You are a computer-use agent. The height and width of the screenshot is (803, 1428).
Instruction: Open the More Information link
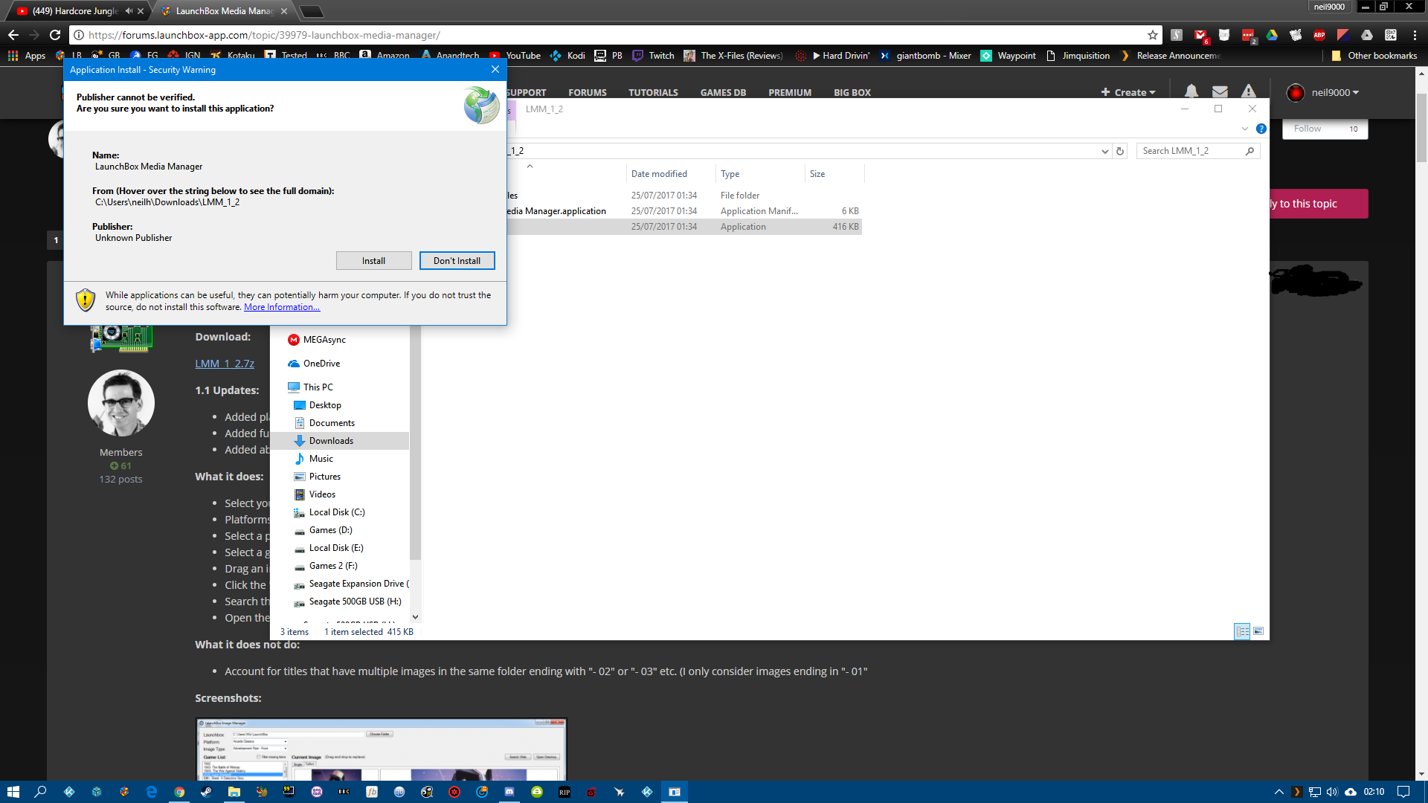pyautogui.click(x=282, y=307)
